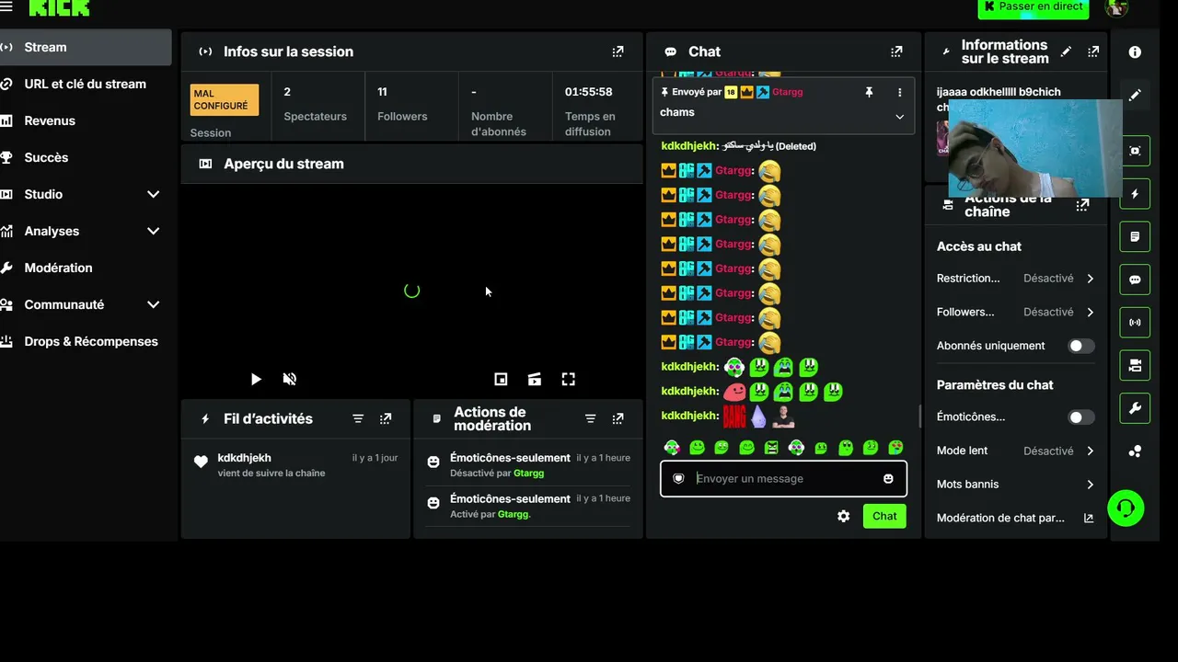Click the camera icon in right rail
This screenshot has width=1178, height=662.
coord(1135,365)
